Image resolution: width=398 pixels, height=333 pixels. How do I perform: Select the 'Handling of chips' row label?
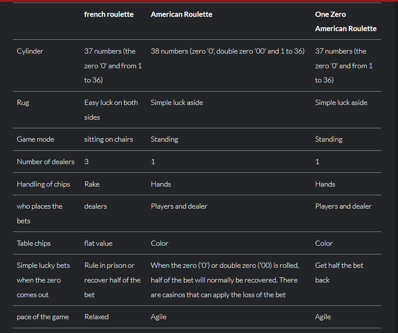[43, 184]
